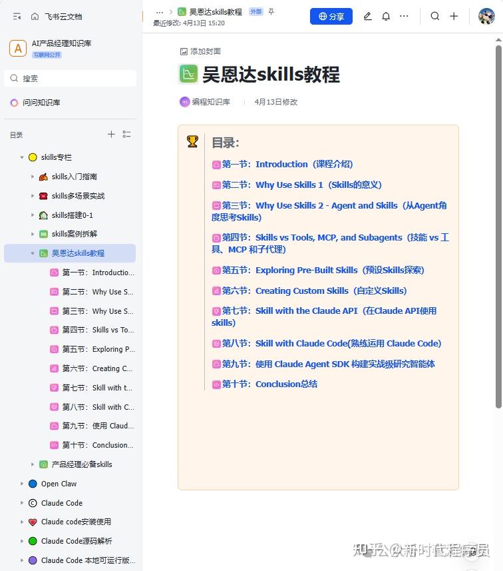Switch to edit mode with the pencil icon
This screenshot has width=503, height=571.
368,16
